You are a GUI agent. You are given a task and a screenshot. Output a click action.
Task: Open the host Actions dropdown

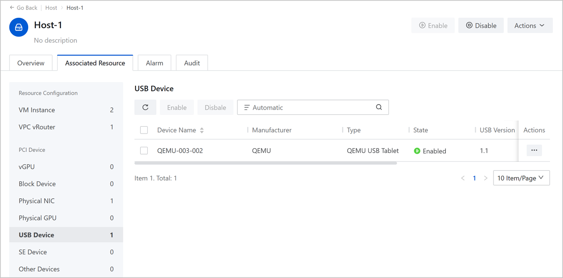coord(530,26)
